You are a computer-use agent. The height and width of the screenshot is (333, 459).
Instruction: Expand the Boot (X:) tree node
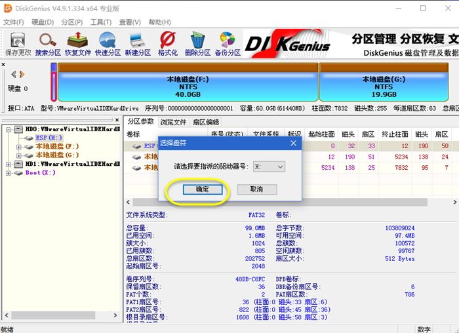pyautogui.click(x=9, y=173)
